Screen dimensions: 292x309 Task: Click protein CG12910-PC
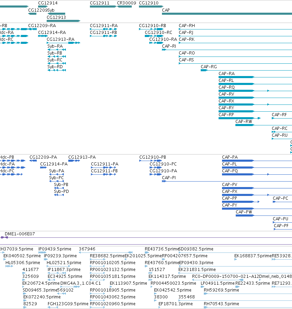[163, 164]
